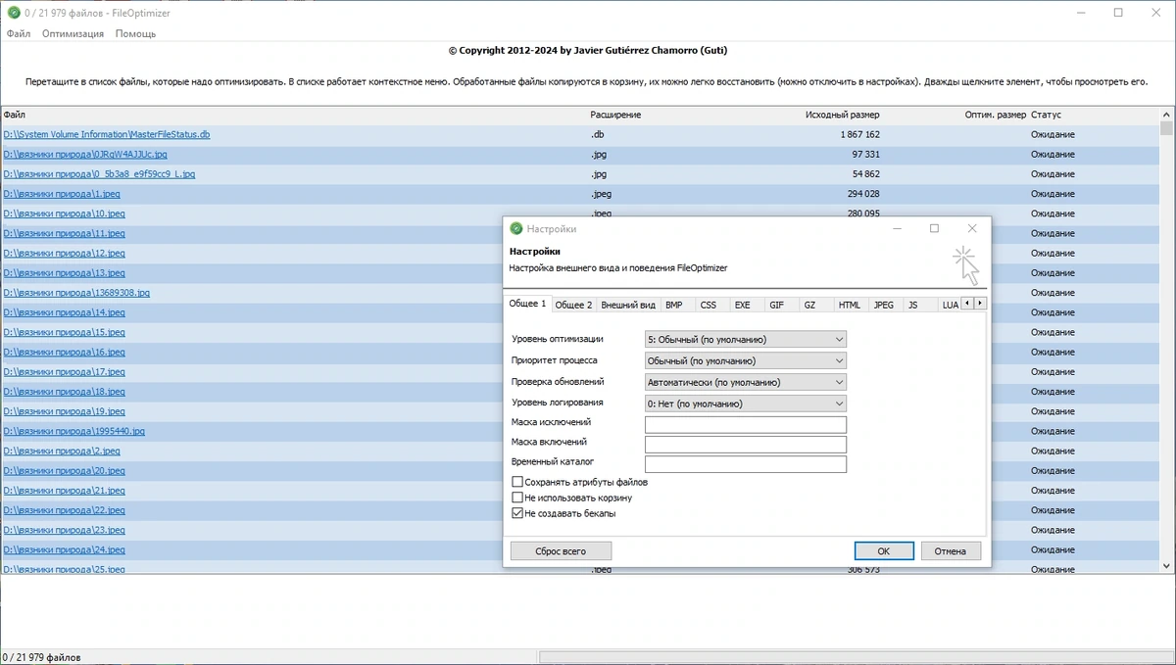
Task: Open the Оптимизация menu
Action: click(73, 33)
